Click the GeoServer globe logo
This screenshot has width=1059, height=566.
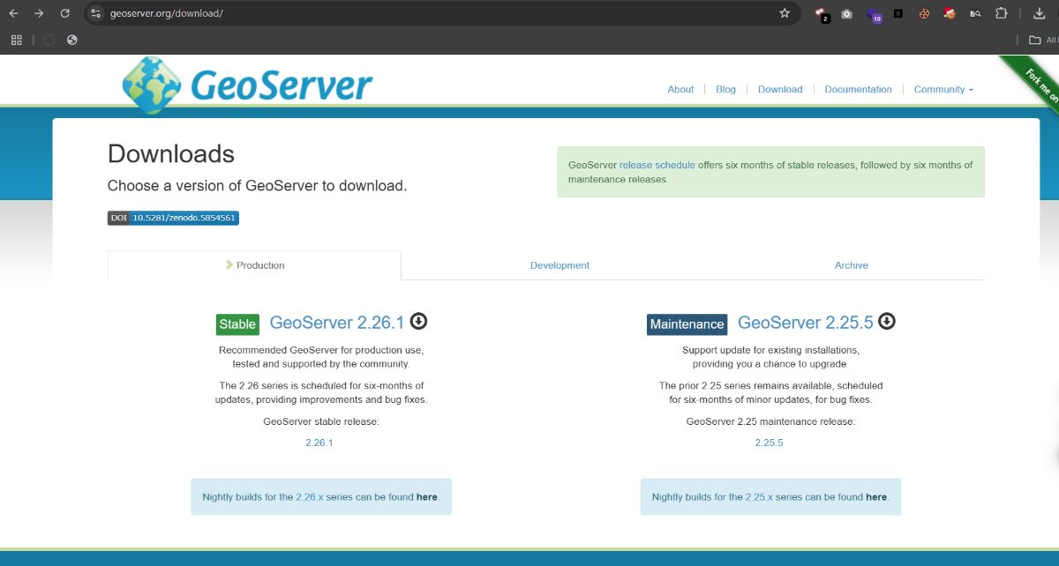148,82
